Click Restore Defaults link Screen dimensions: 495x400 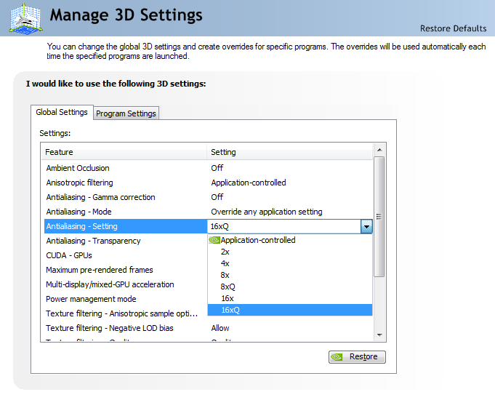tap(453, 28)
